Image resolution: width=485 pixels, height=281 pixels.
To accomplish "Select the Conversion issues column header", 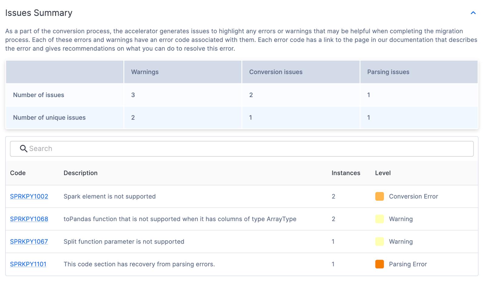I will coord(276,72).
